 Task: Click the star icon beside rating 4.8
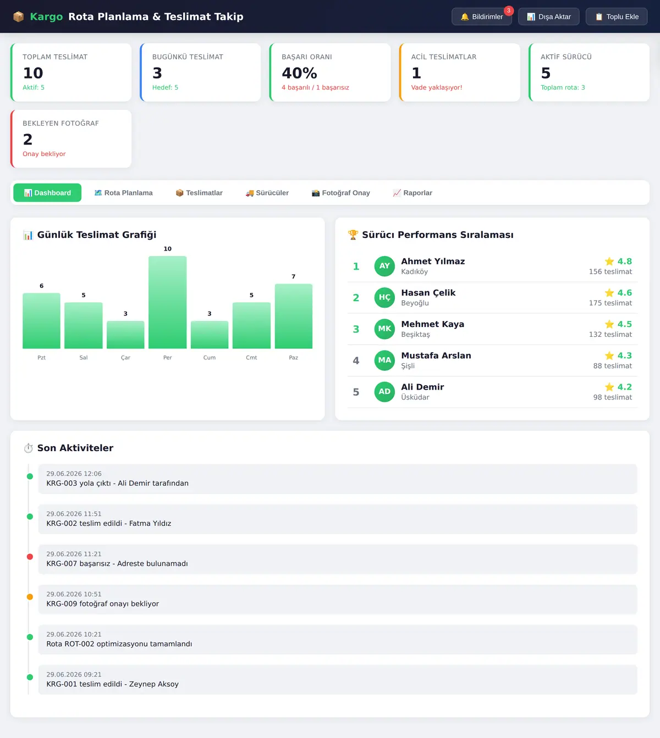pyautogui.click(x=609, y=261)
